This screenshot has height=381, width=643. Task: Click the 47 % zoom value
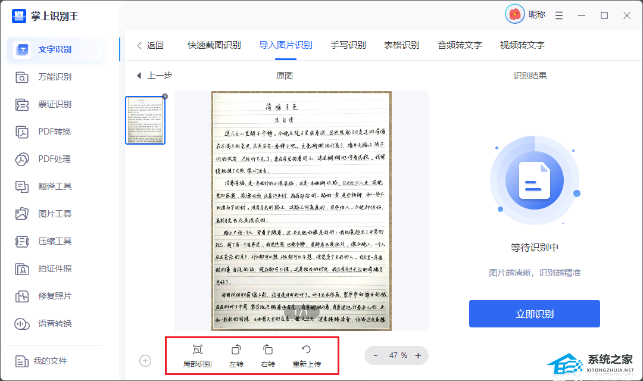(x=398, y=355)
